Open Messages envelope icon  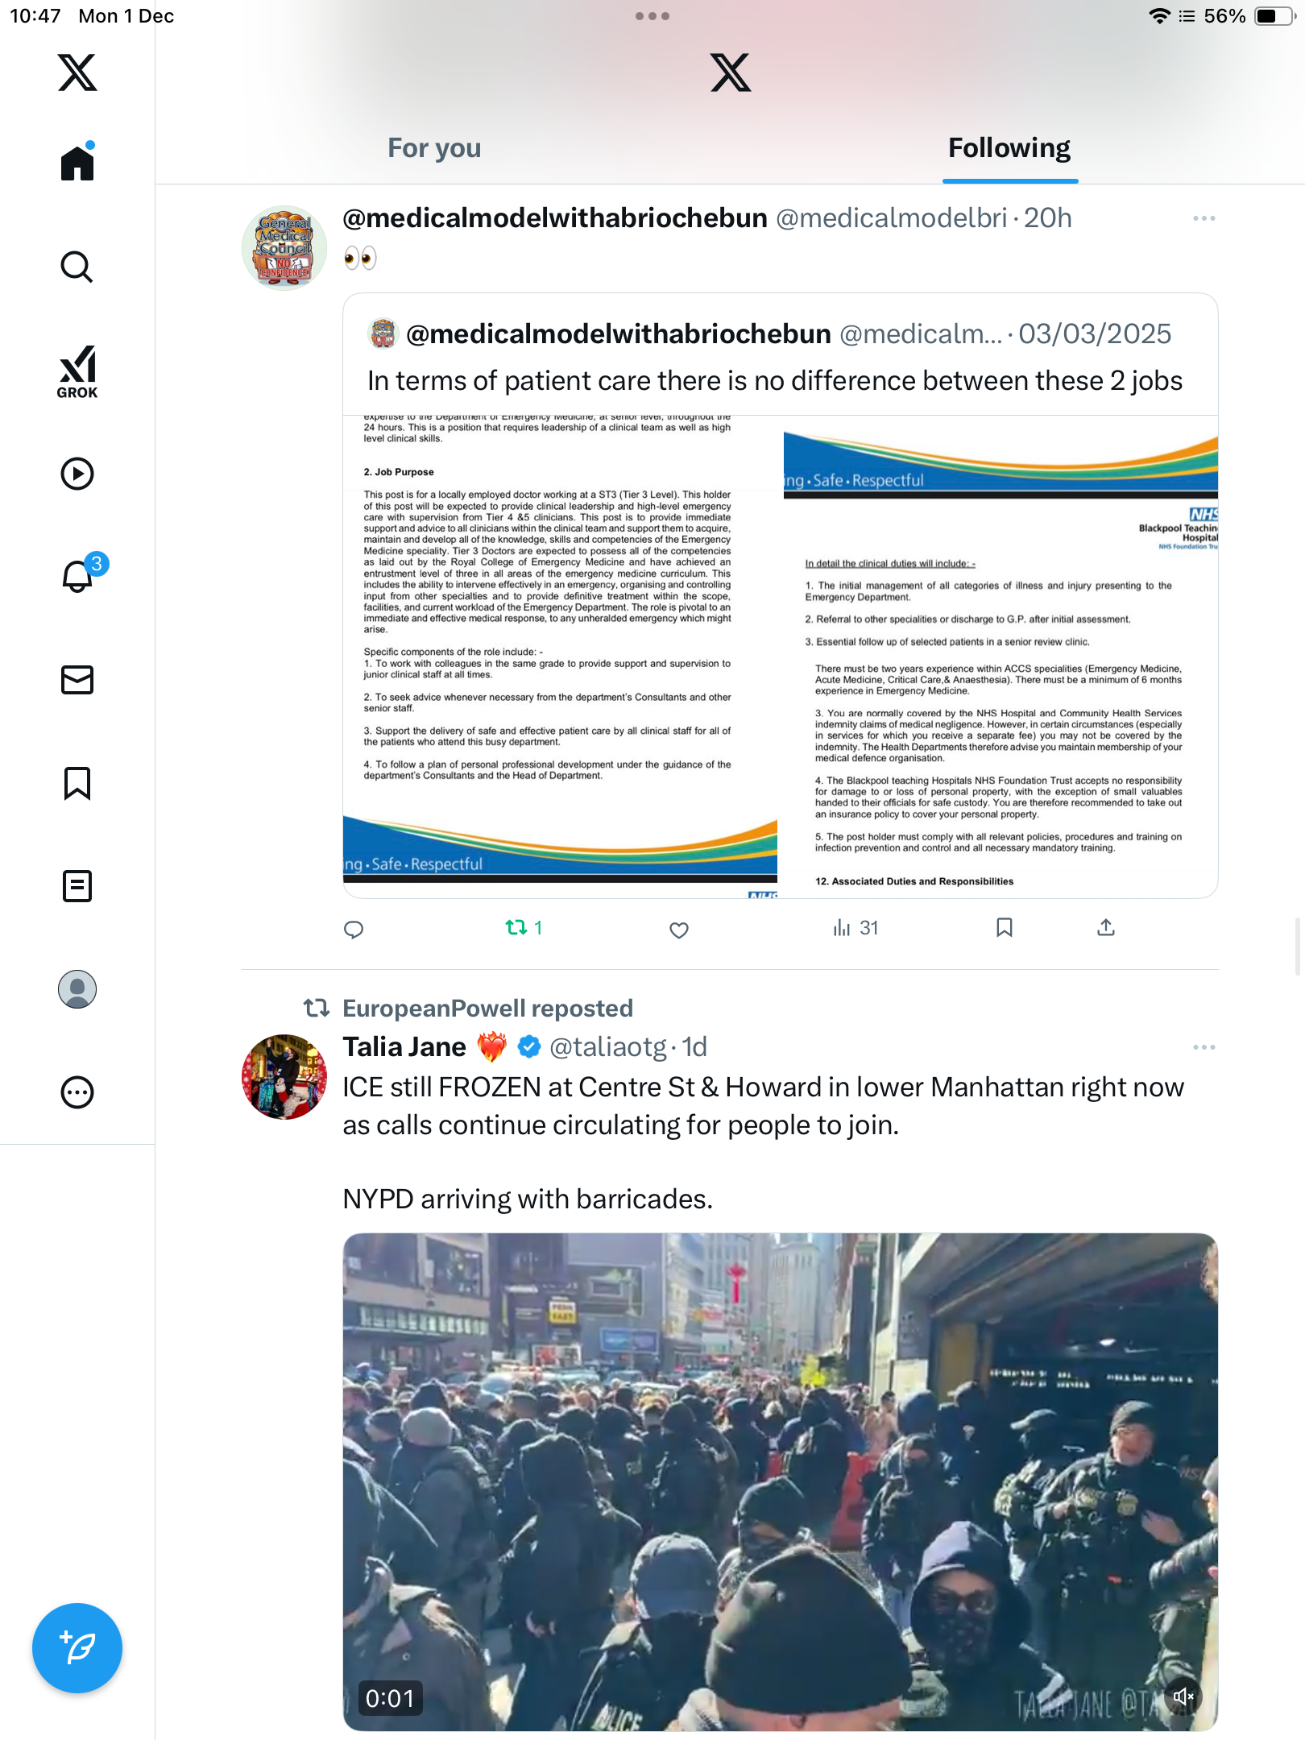pyautogui.click(x=77, y=680)
